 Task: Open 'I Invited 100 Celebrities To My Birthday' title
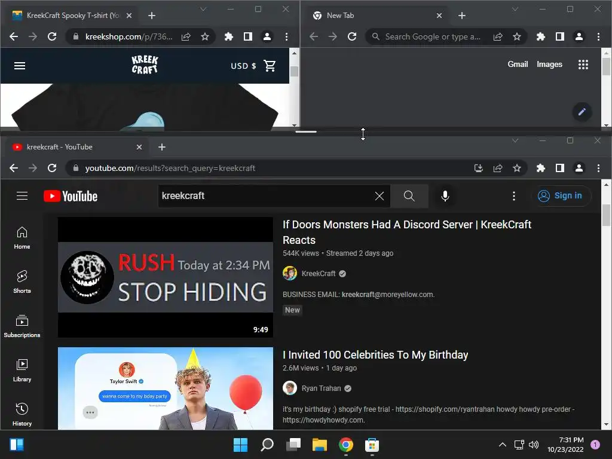375,355
